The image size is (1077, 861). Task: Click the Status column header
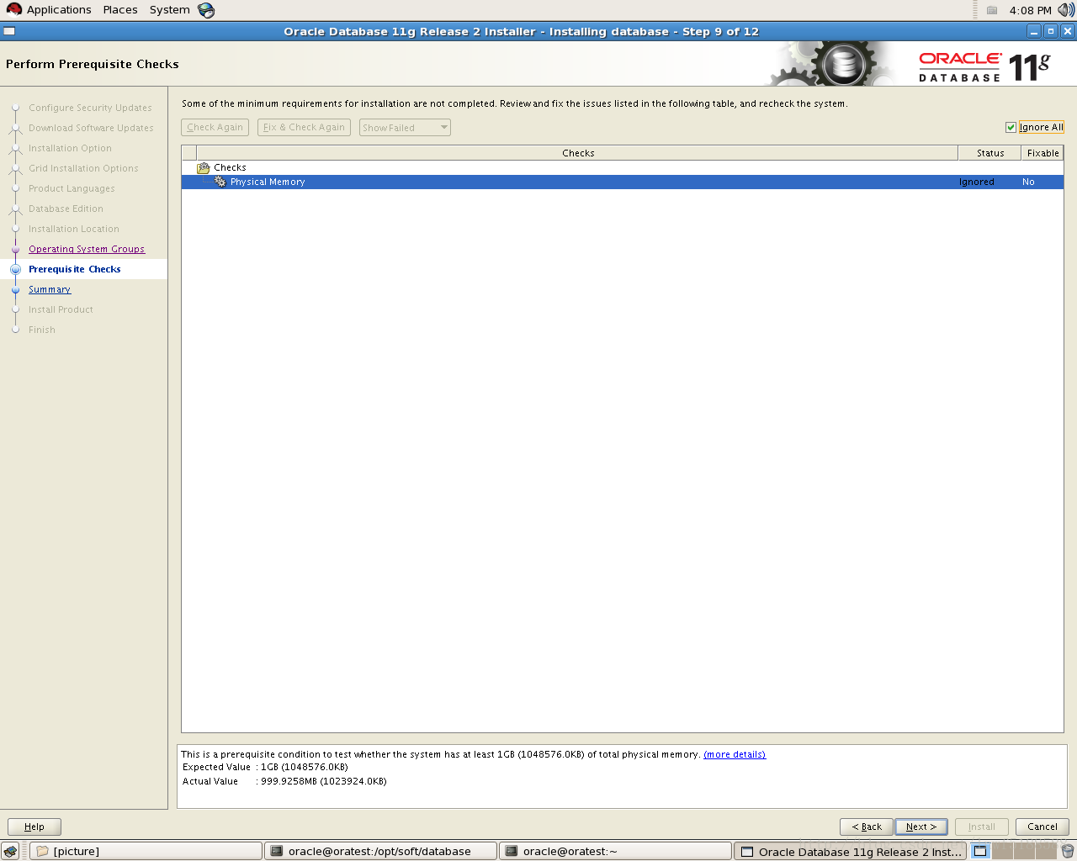pyautogui.click(x=990, y=153)
